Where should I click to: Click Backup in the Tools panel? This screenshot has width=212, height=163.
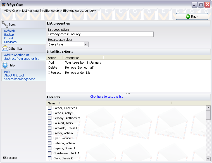9,35
